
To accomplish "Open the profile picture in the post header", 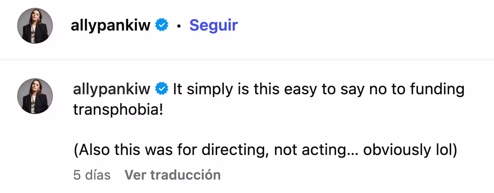I will (x=35, y=26).
